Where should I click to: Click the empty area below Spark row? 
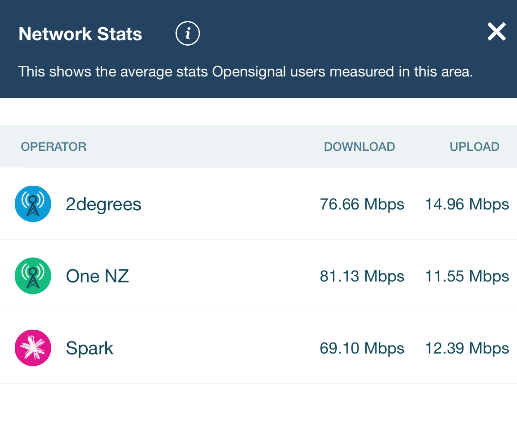click(258, 411)
